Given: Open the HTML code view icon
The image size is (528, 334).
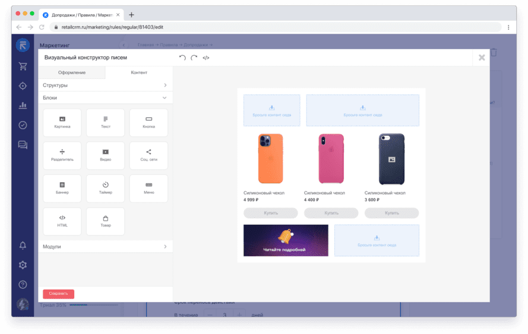Looking at the screenshot, I should 205,58.
